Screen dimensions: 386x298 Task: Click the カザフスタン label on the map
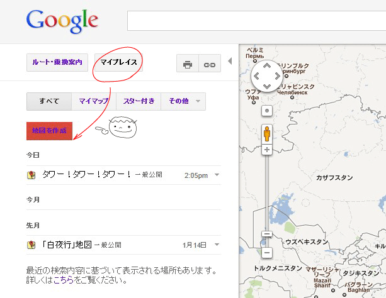[x=334, y=178]
